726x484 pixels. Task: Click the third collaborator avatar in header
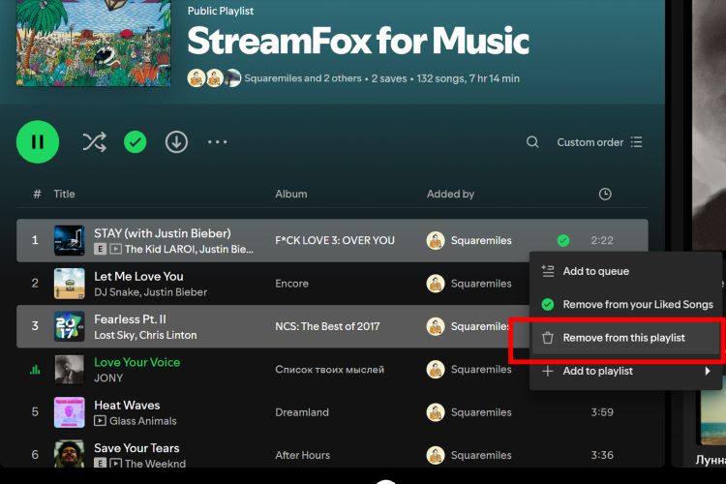(x=233, y=78)
